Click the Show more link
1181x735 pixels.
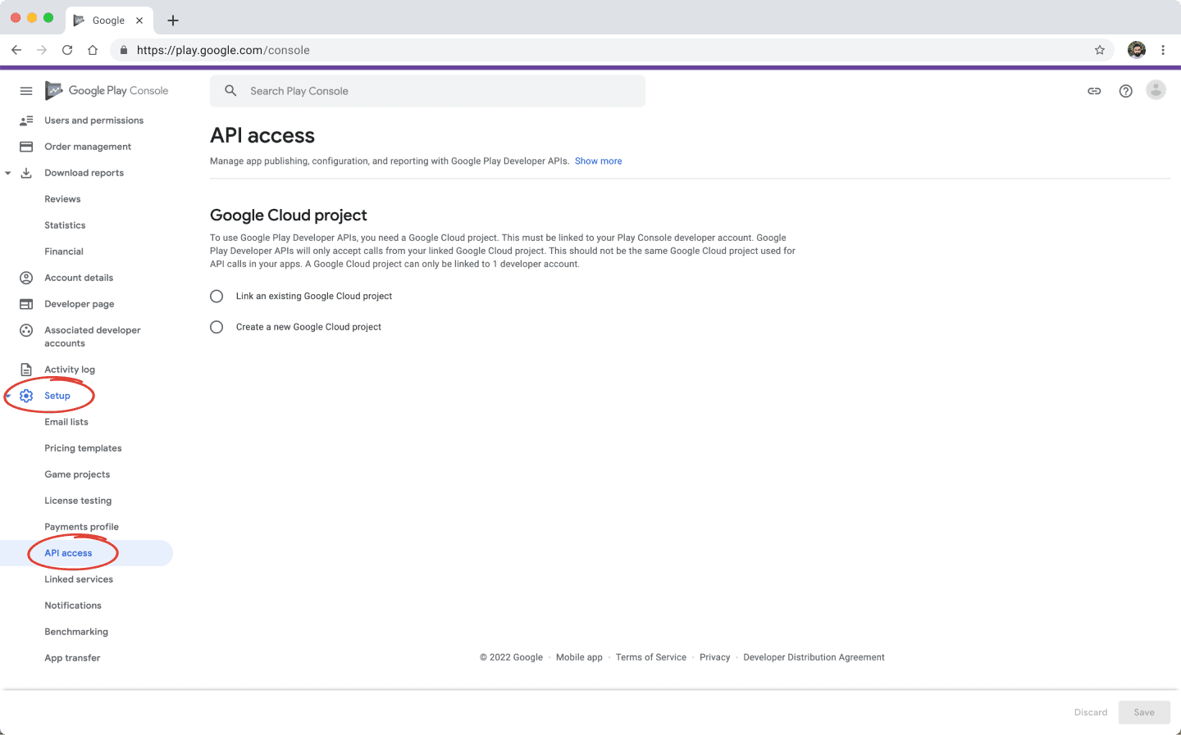(x=598, y=161)
